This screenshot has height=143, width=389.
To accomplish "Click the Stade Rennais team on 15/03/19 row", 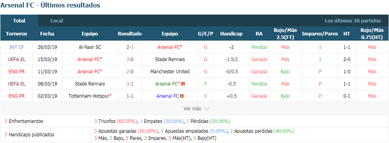I will (x=170, y=59).
